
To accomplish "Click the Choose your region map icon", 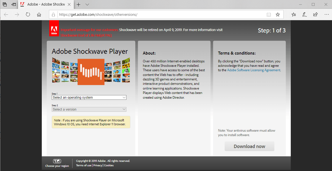I will (57, 161).
